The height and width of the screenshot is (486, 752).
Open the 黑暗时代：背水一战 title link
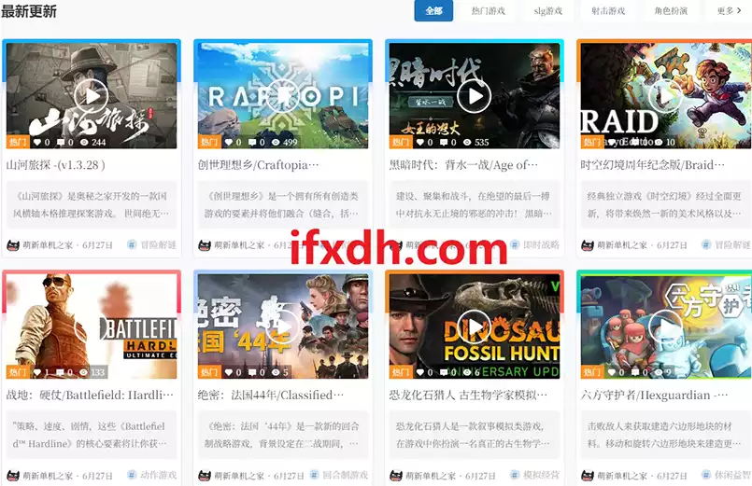pyautogui.click(x=463, y=165)
